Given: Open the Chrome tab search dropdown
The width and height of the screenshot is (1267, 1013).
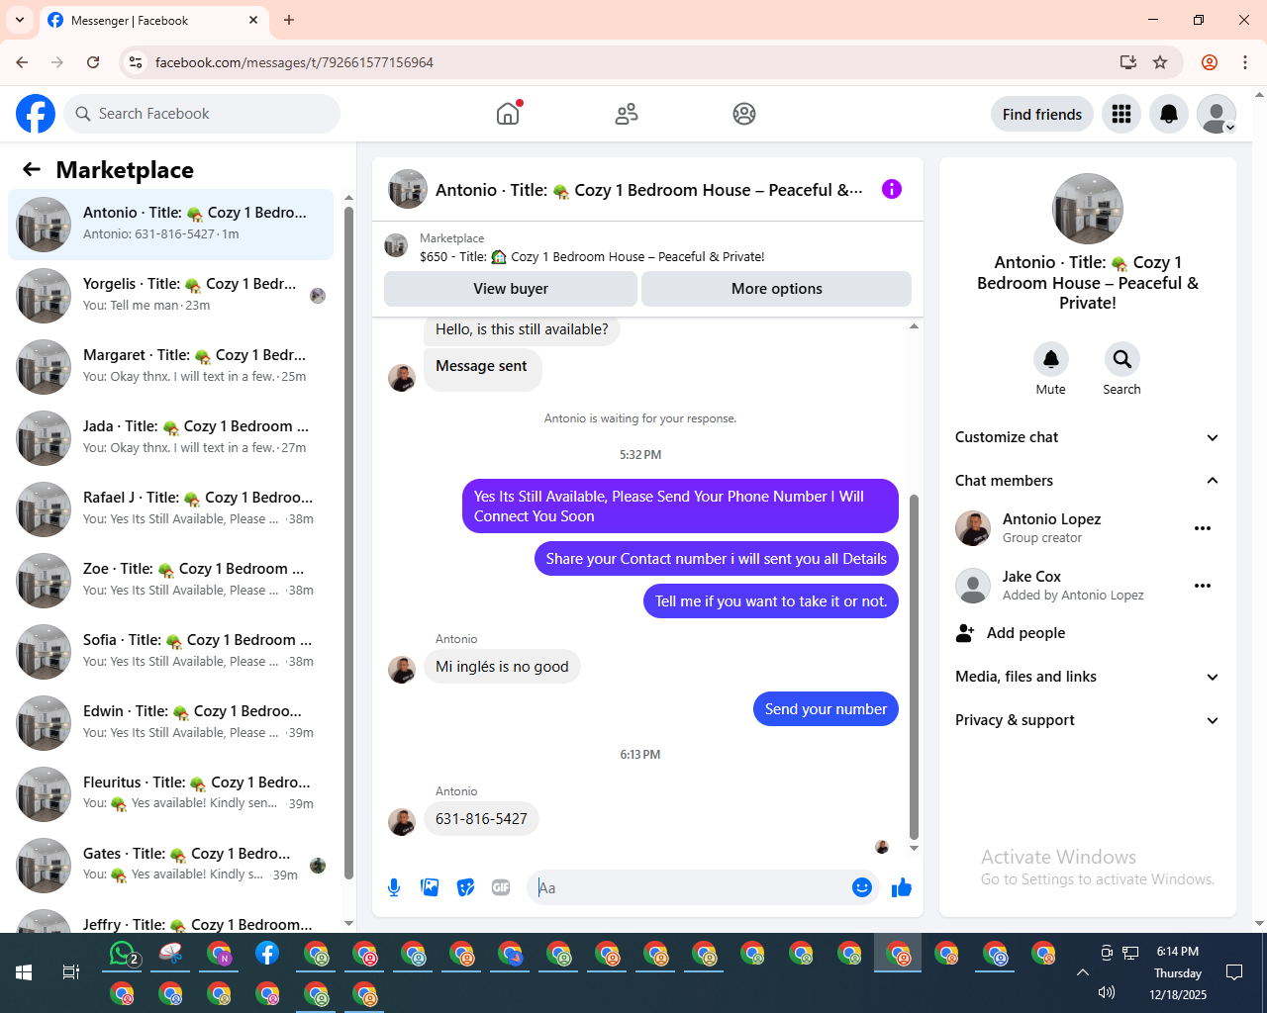Looking at the screenshot, I should [20, 20].
